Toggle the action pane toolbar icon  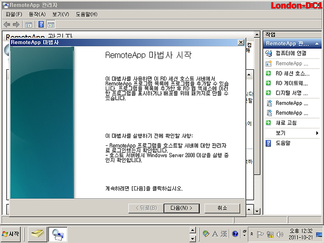click(51, 24)
